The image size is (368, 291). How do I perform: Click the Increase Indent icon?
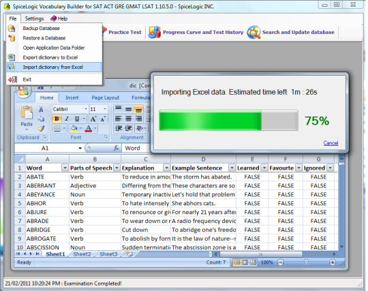tap(128, 128)
